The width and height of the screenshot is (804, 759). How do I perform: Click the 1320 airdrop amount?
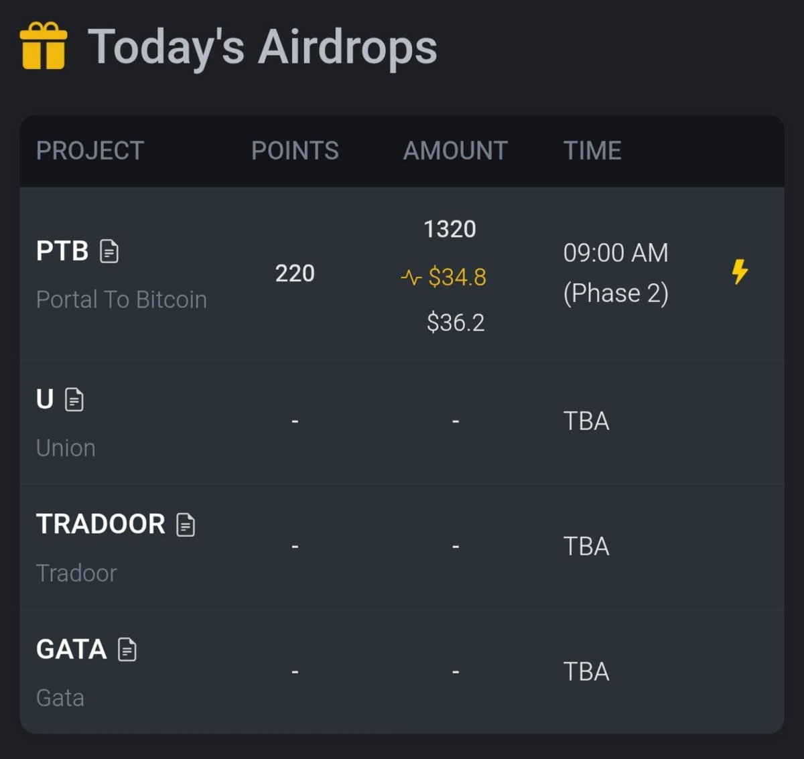pos(450,229)
